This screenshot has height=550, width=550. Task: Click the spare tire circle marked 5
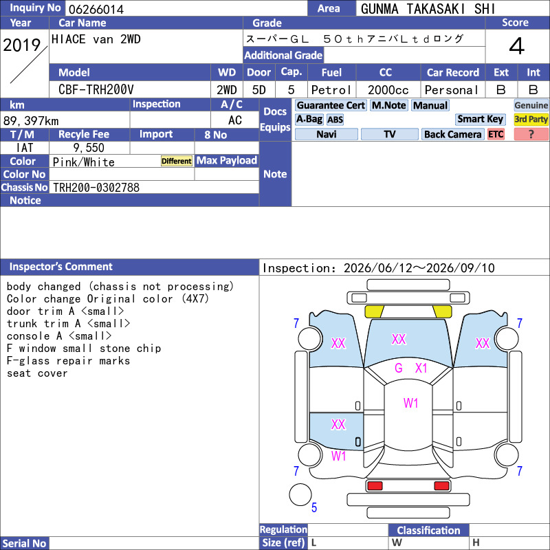pyautogui.click(x=300, y=494)
